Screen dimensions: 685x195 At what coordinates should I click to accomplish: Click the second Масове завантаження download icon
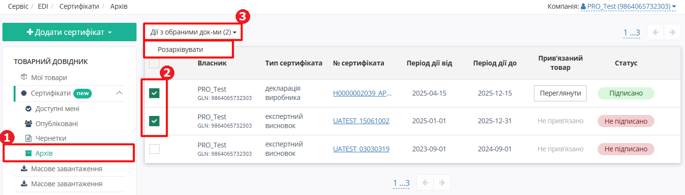point(24,184)
